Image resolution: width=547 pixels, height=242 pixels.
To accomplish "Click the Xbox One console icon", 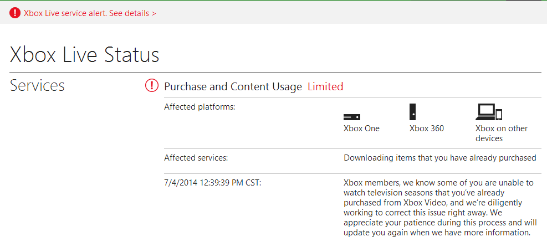I will pos(351,117).
